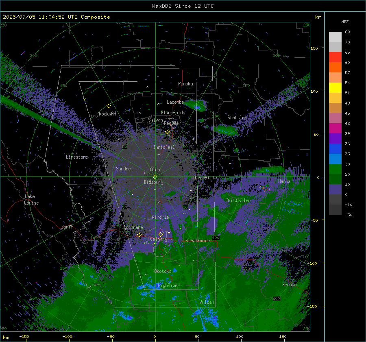Click the Lacombe city label

coord(175,102)
